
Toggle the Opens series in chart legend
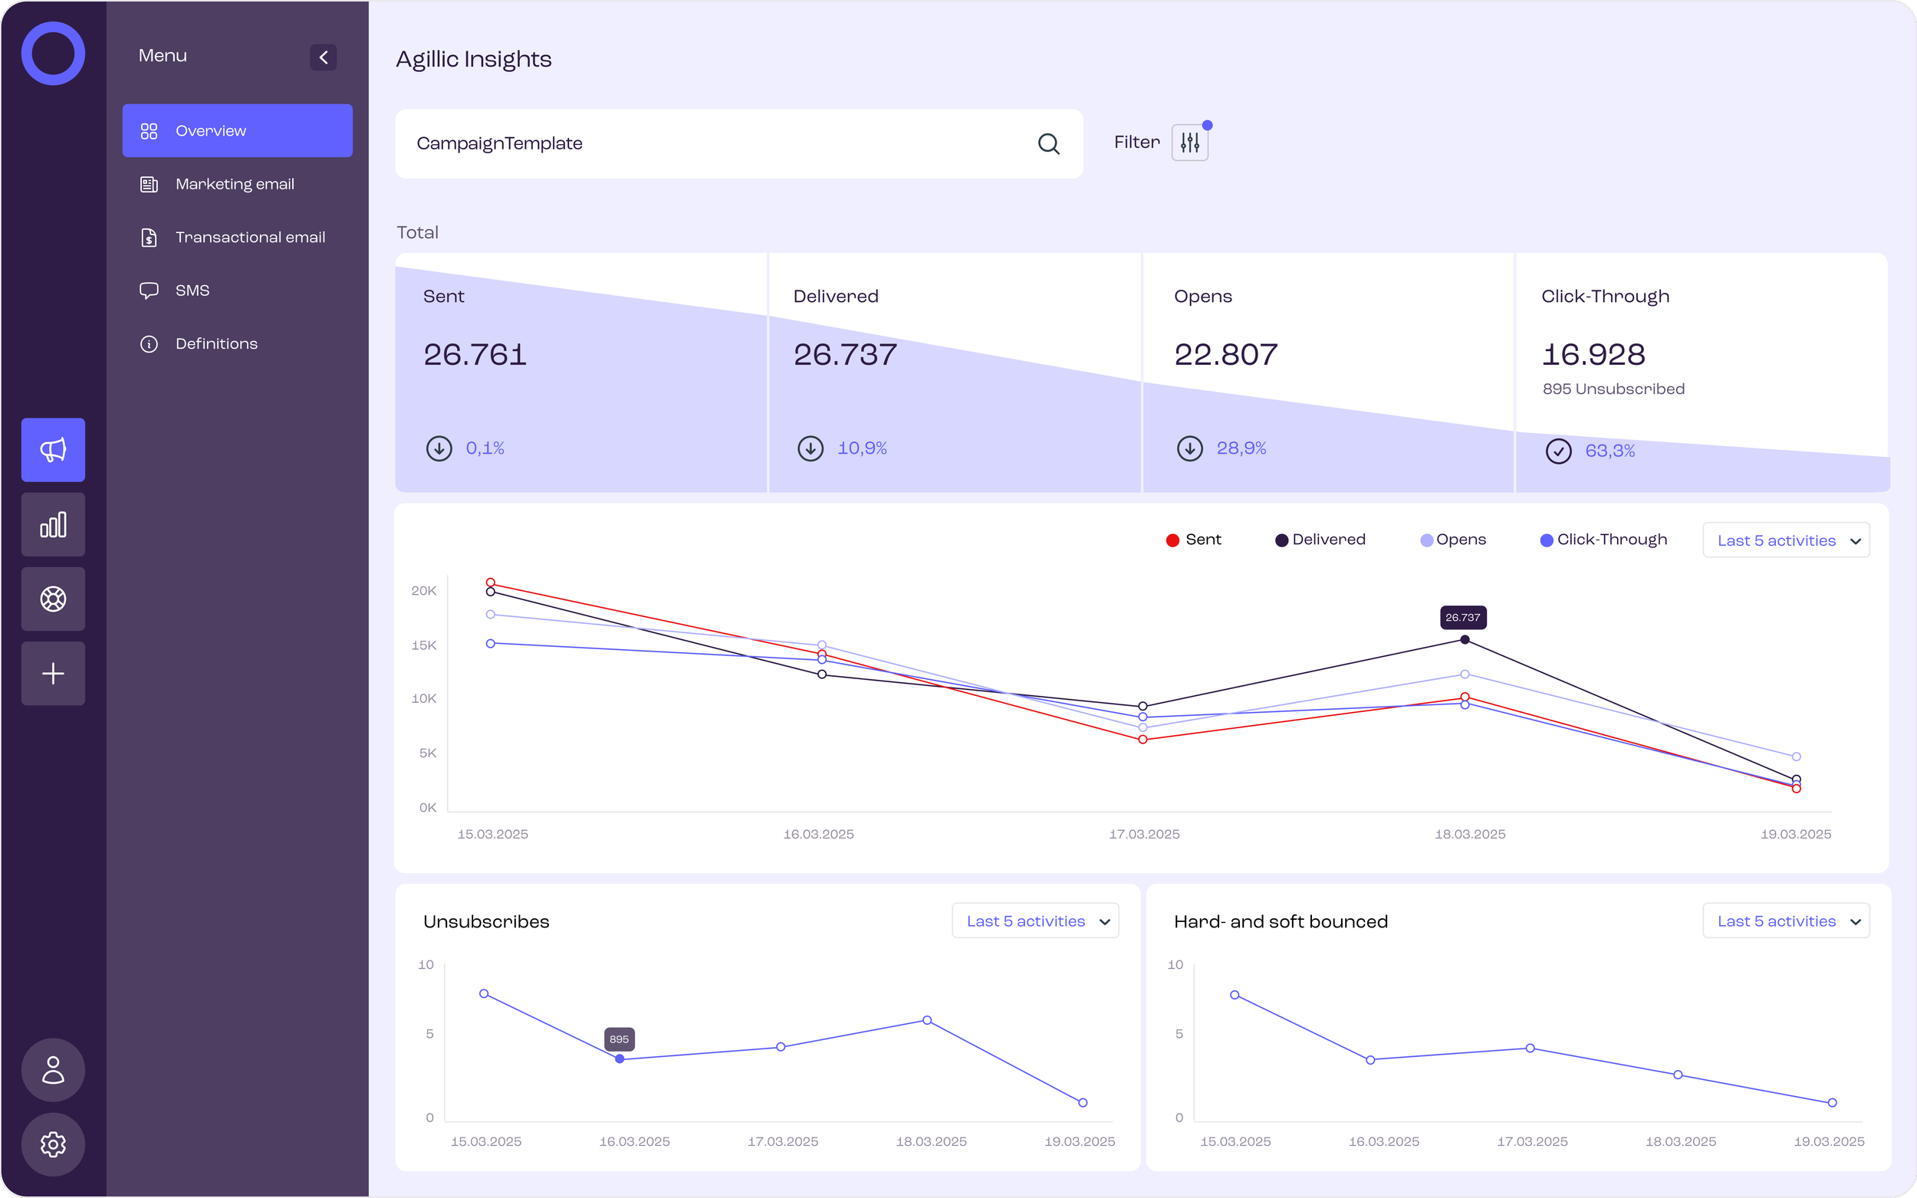click(x=1452, y=540)
